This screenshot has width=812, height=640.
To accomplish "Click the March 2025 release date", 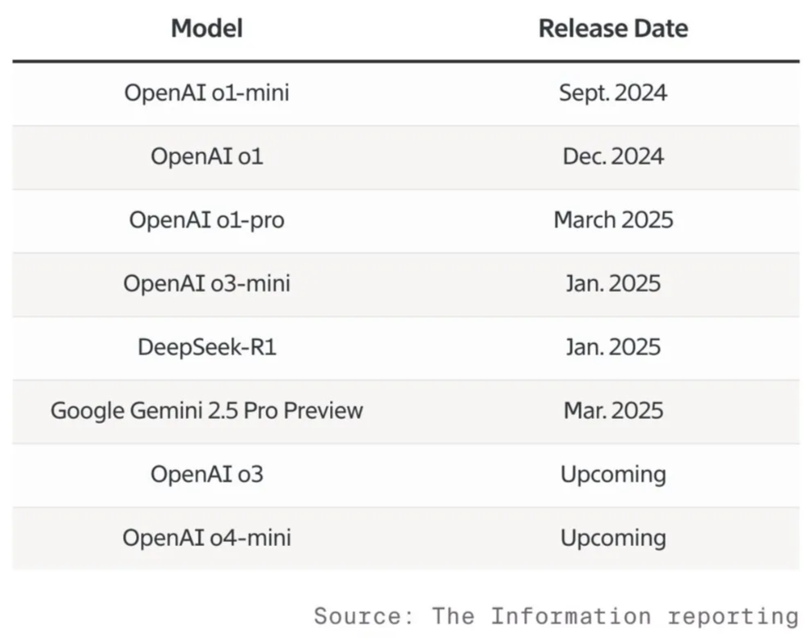I will tap(612, 220).
